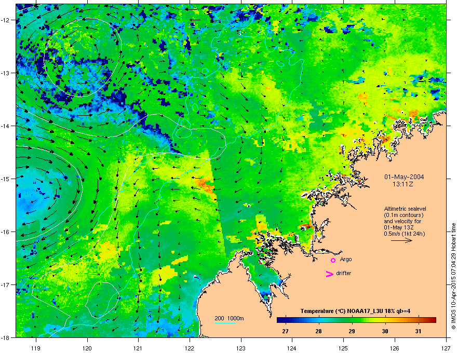Click the time label 13:11Z
Image resolution: width=457 pixels, height=353 pixels.
click(403, 184)
